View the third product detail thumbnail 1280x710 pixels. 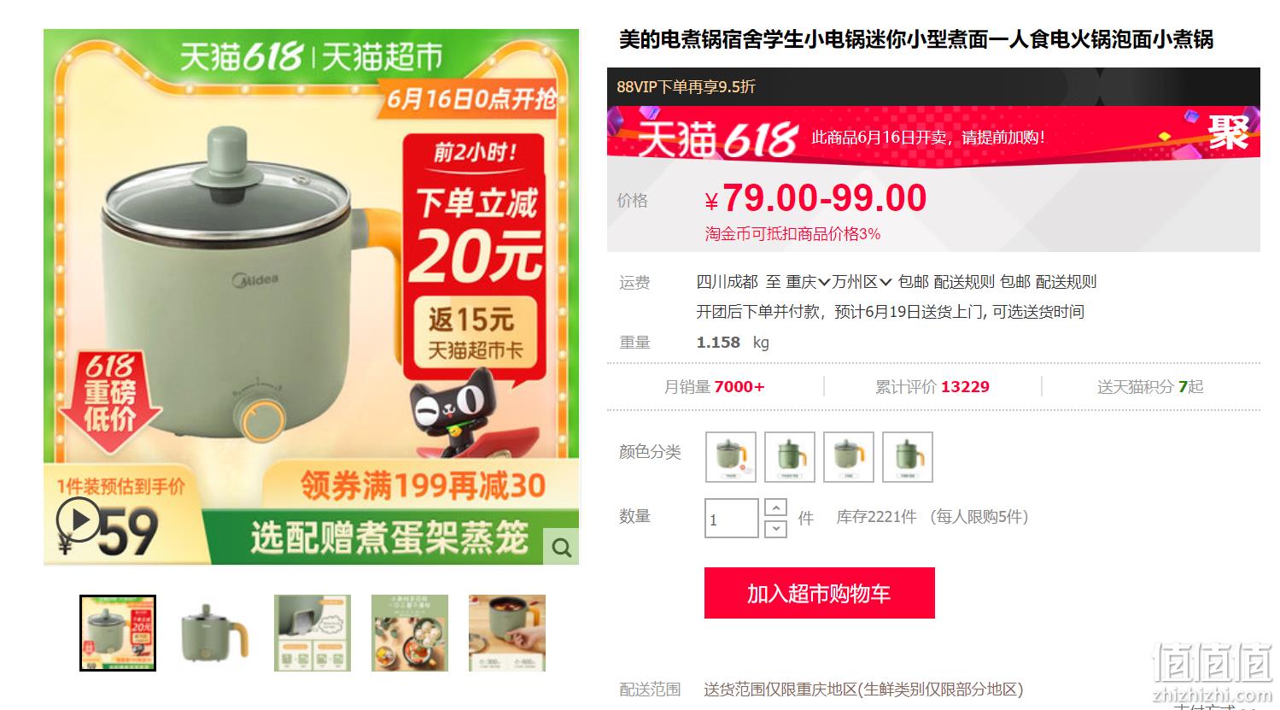313,633
